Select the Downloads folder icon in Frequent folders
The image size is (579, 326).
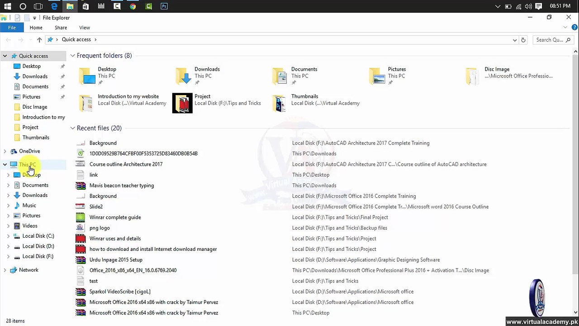184,76
